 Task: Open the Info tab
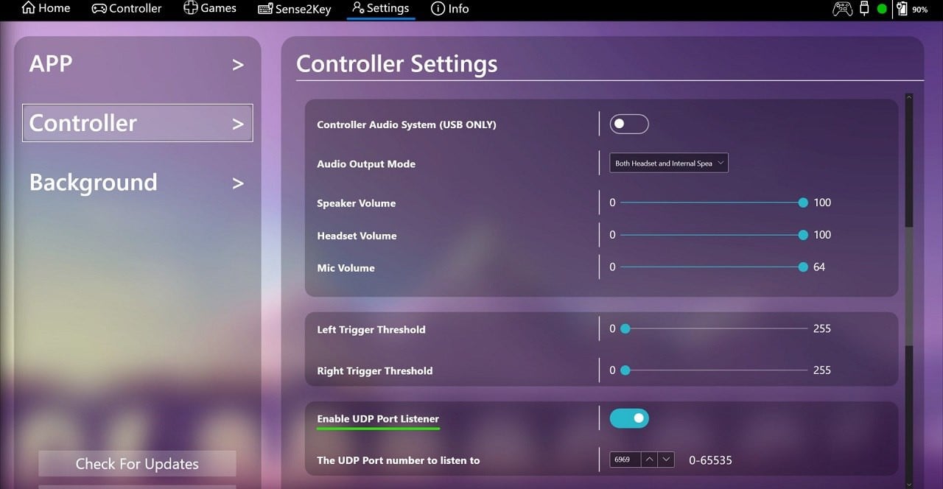[449, 9]
